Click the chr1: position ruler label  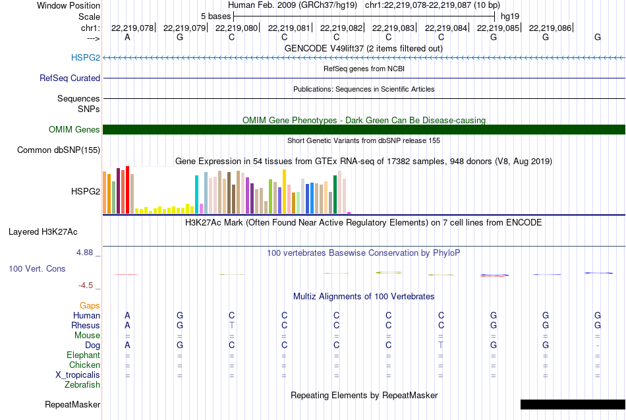(91, 28)
